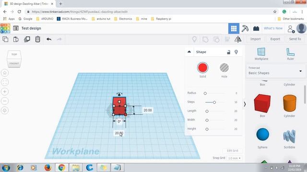
Task: Open the user profile avatar
Action: [301, 28]
